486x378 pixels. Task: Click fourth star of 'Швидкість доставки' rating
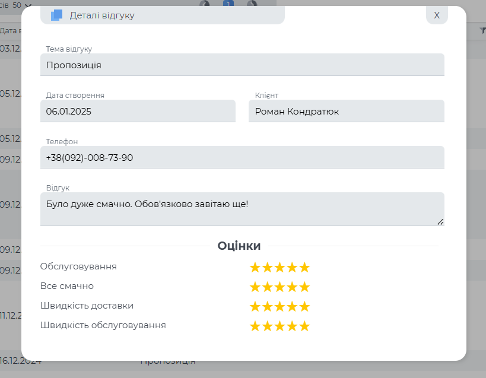point(293,307)
